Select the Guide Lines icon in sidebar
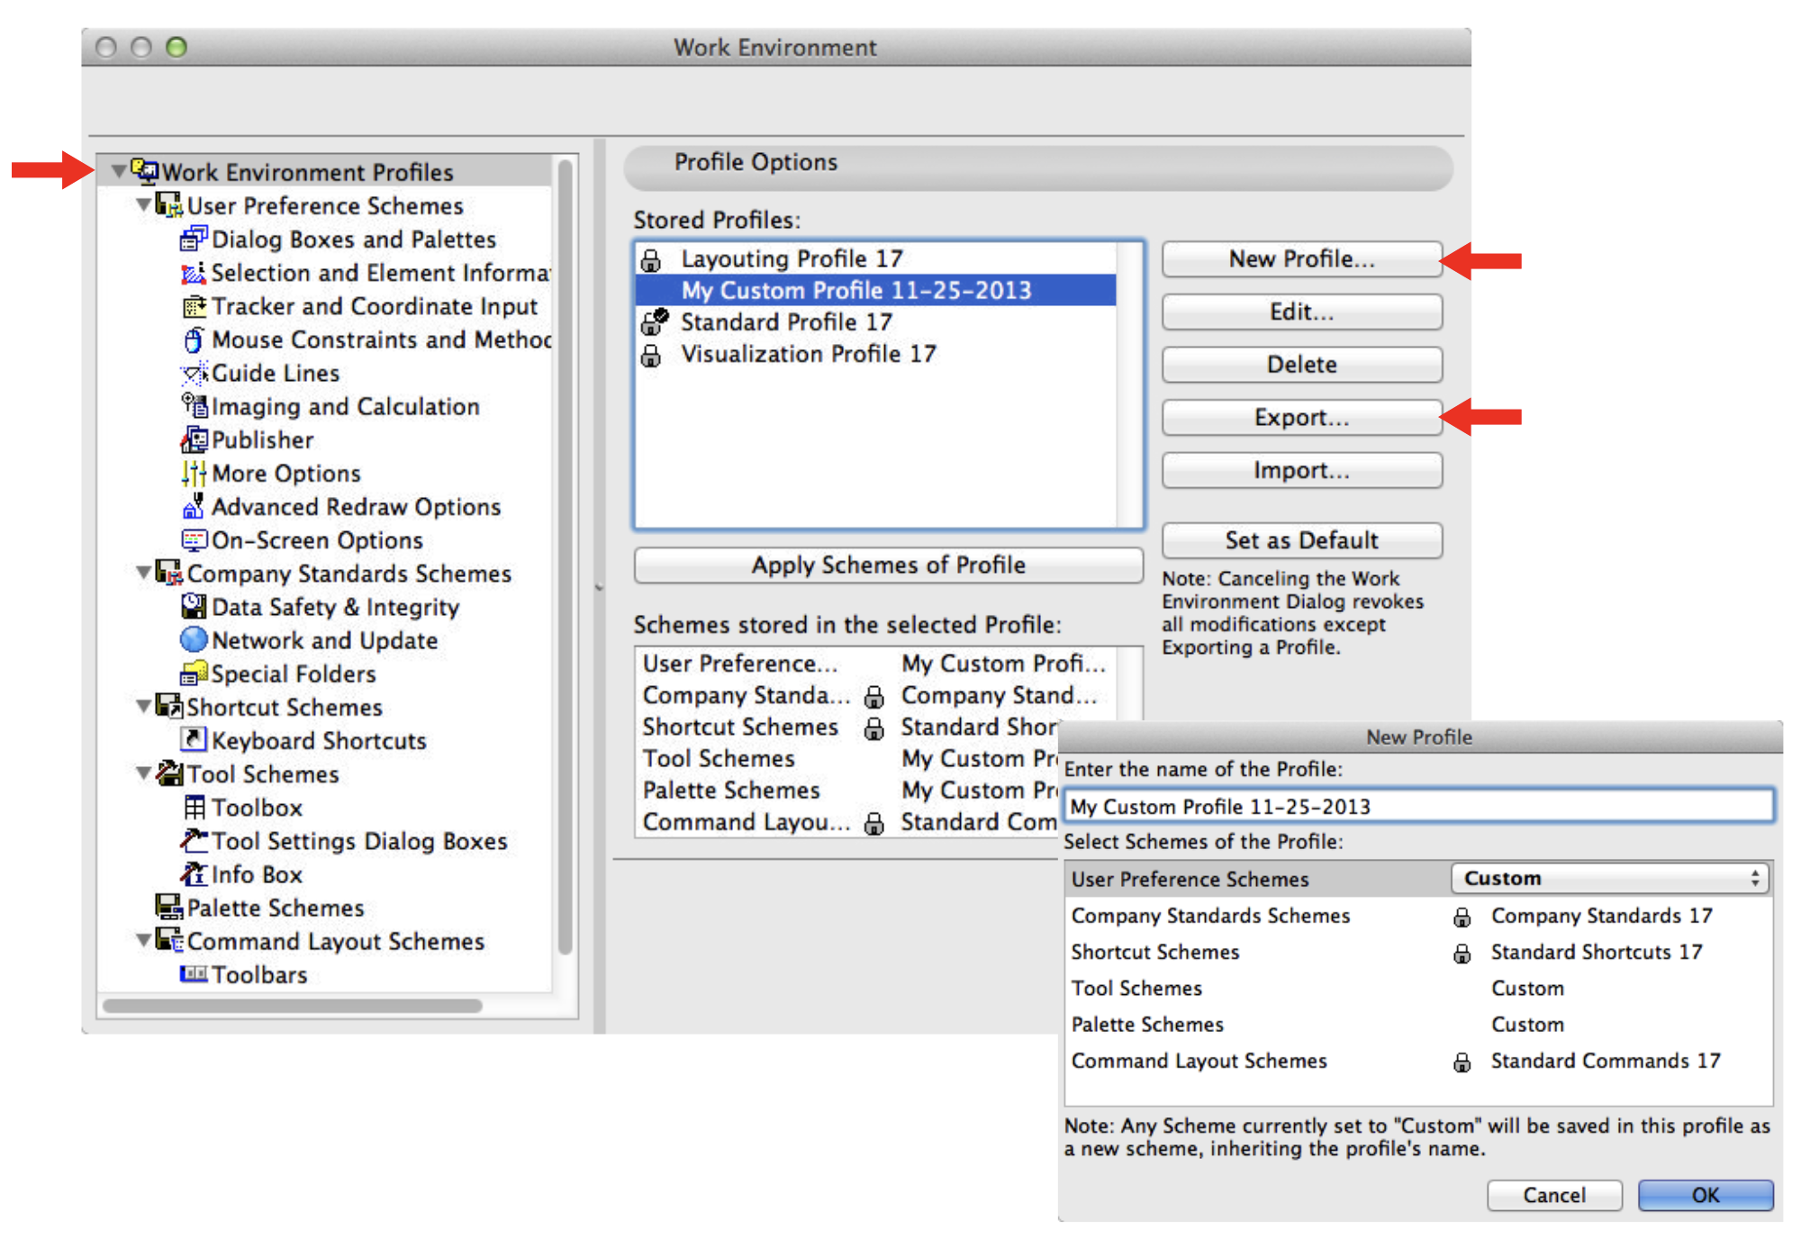The width and height of the screenshot is (1801, 1248). click(194, 373)
